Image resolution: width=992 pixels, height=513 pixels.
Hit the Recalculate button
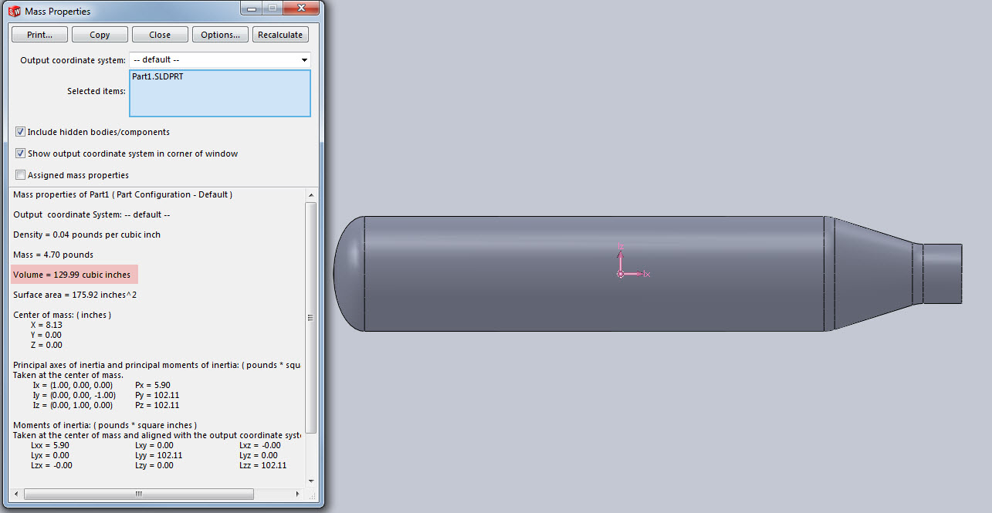(281, 35)
